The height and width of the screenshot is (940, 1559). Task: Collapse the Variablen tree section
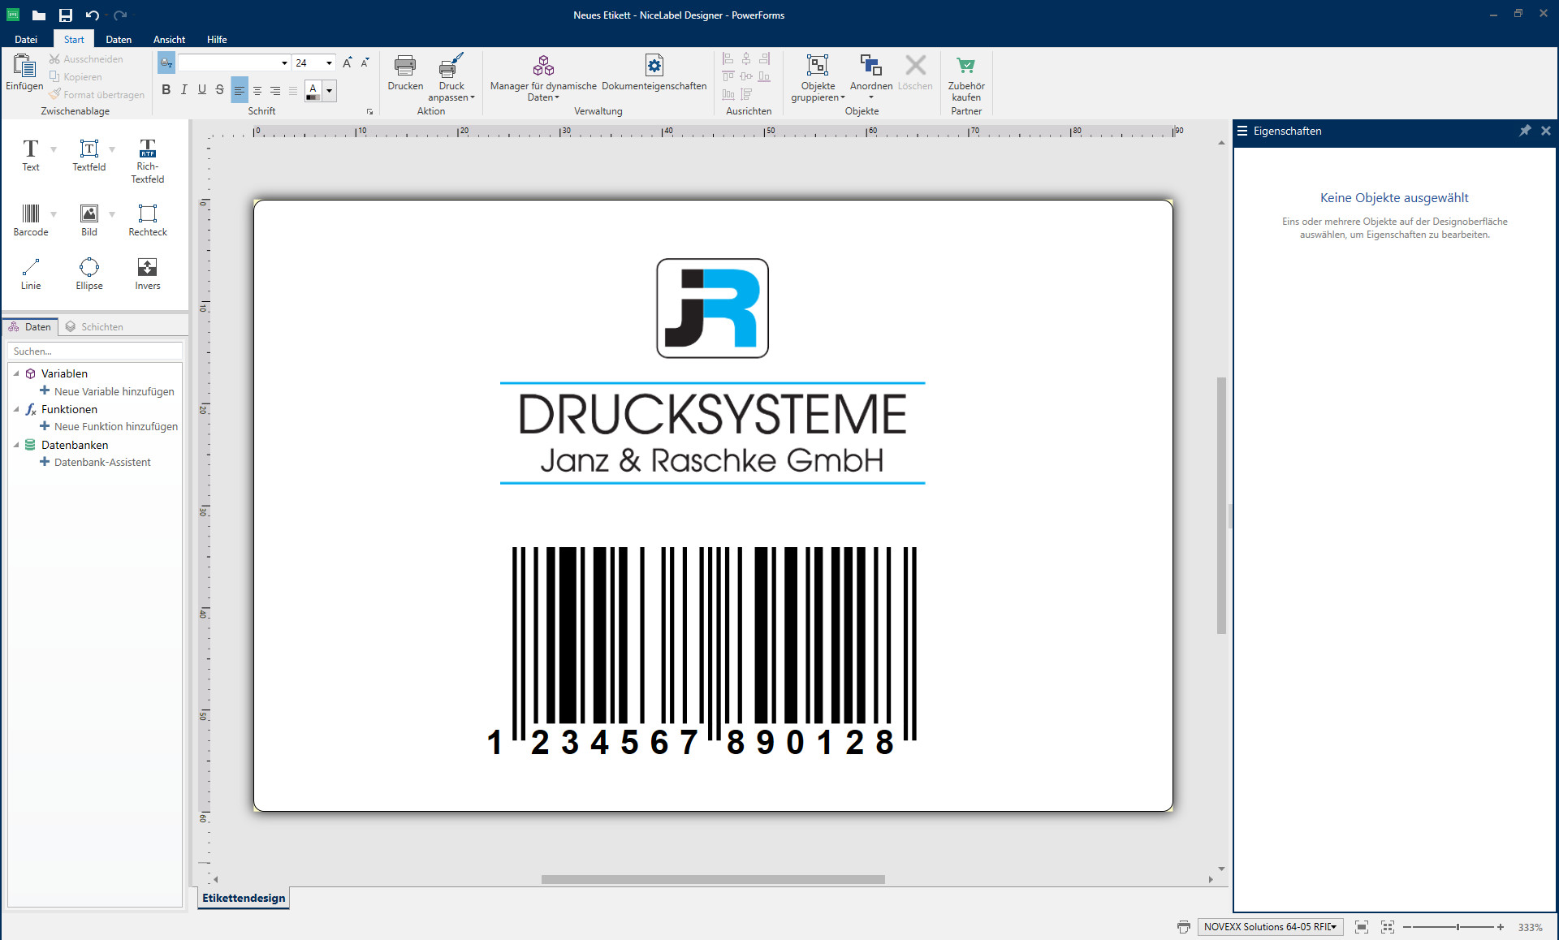click(x=18, y=373)
